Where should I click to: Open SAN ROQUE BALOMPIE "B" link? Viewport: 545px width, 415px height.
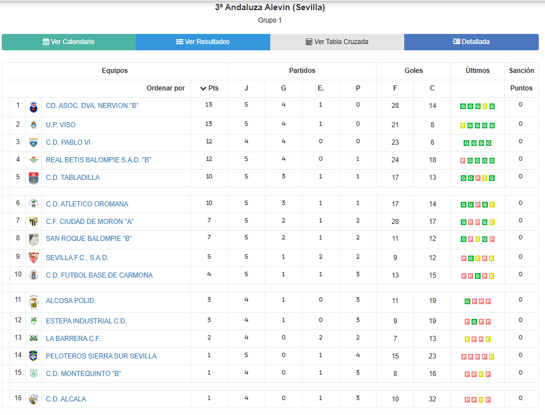(x=89, y=239)
